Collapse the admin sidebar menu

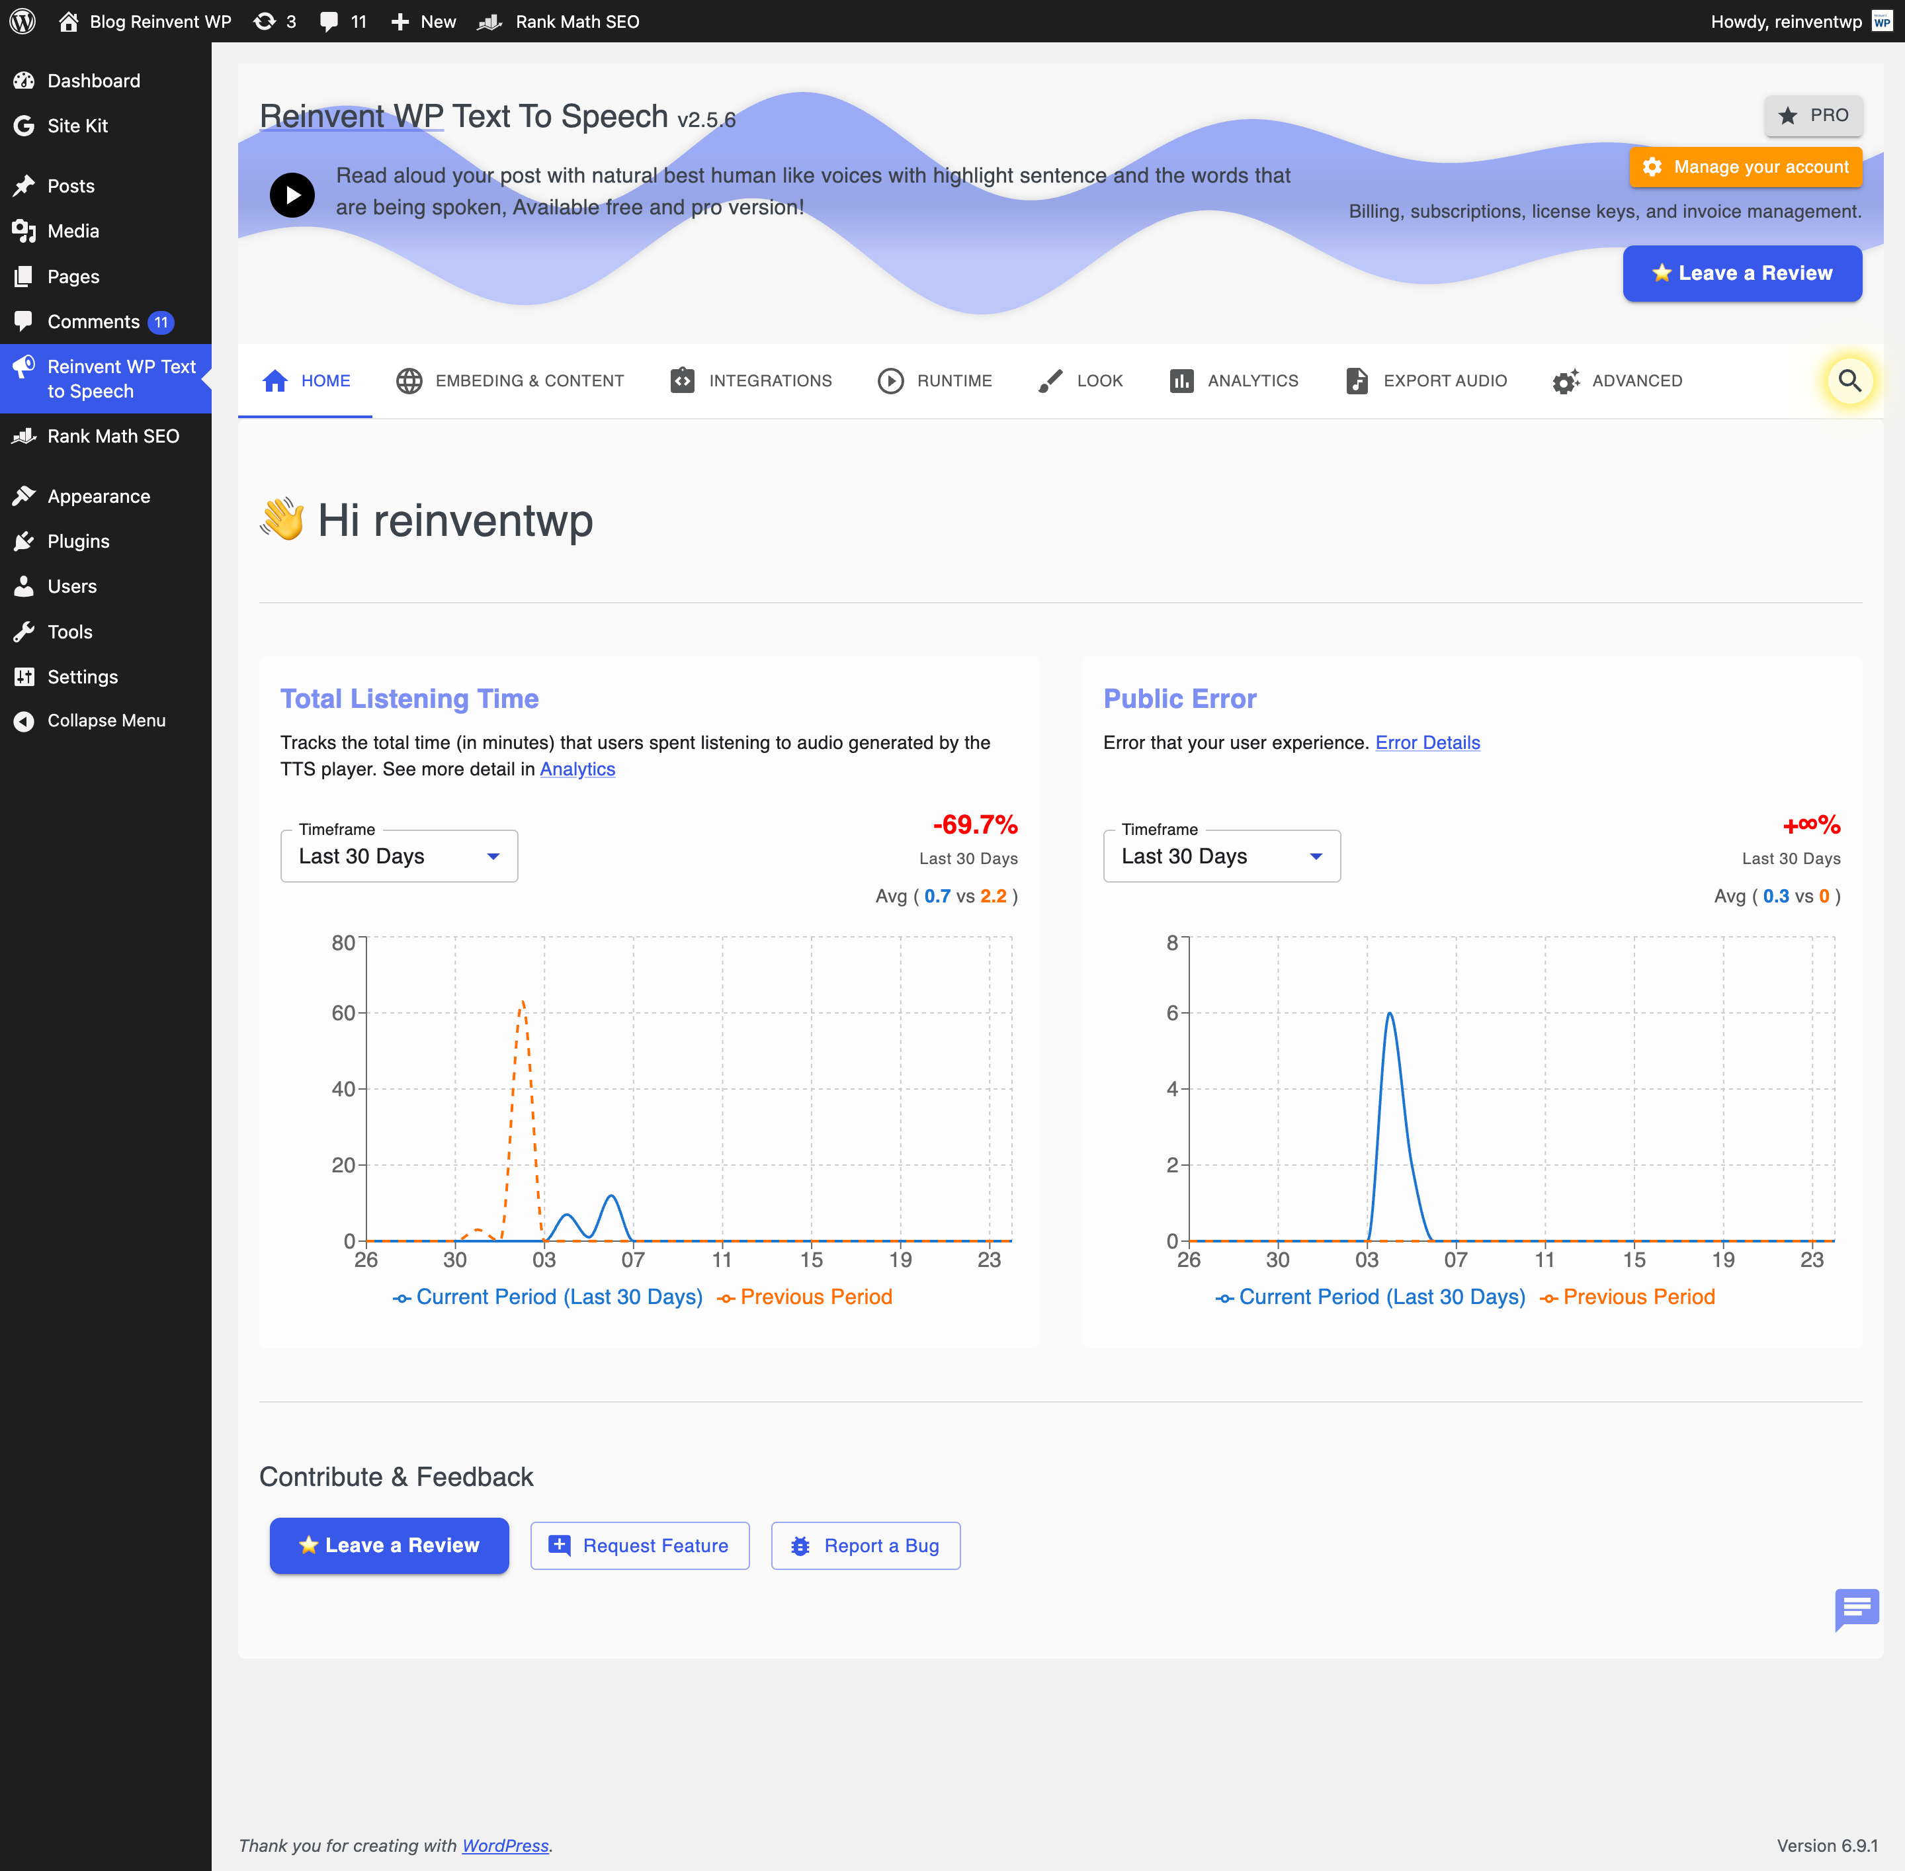point(105,720)
